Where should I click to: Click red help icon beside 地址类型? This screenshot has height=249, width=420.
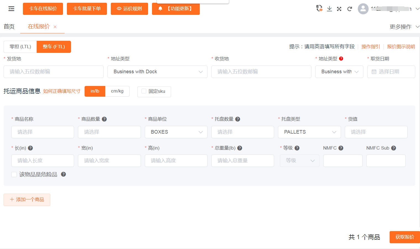(x=341, y=59)
